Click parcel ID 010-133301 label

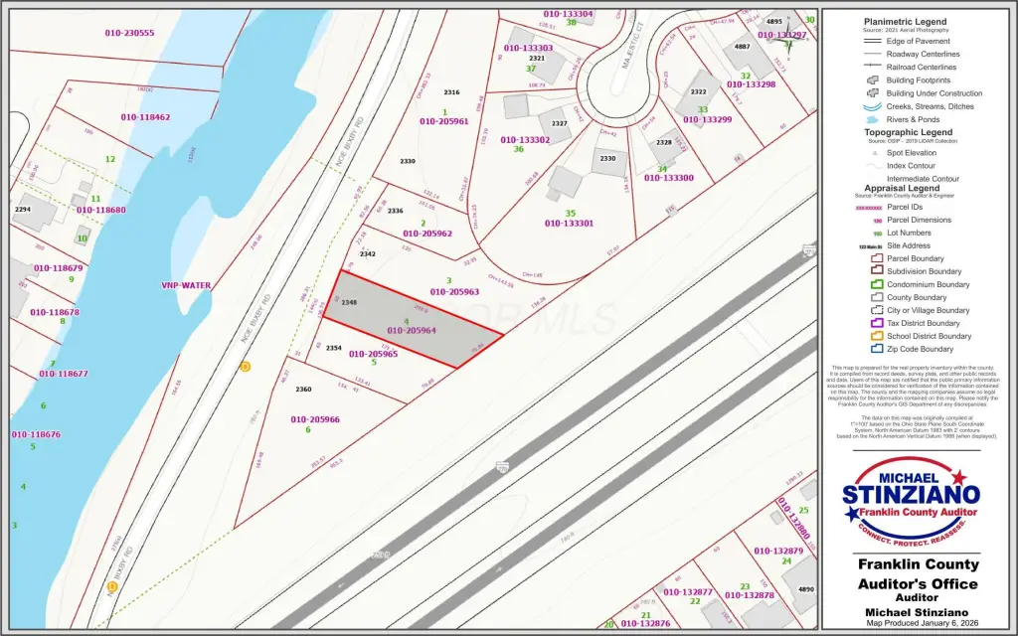pyautogui.click(x=569, y=224)
